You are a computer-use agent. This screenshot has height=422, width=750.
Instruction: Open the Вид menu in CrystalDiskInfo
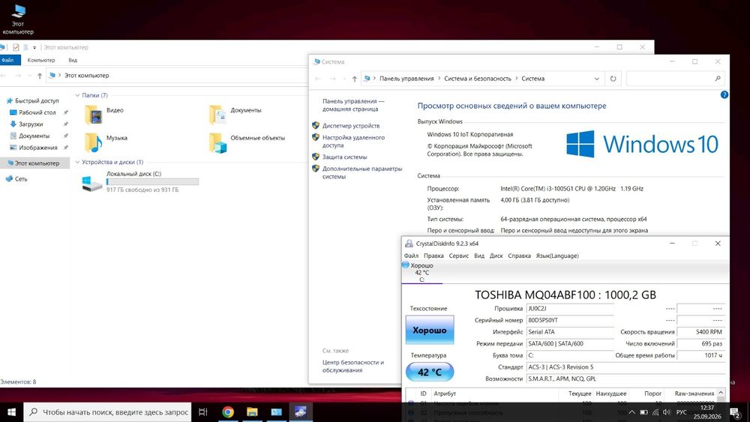[x=479, y=256]
